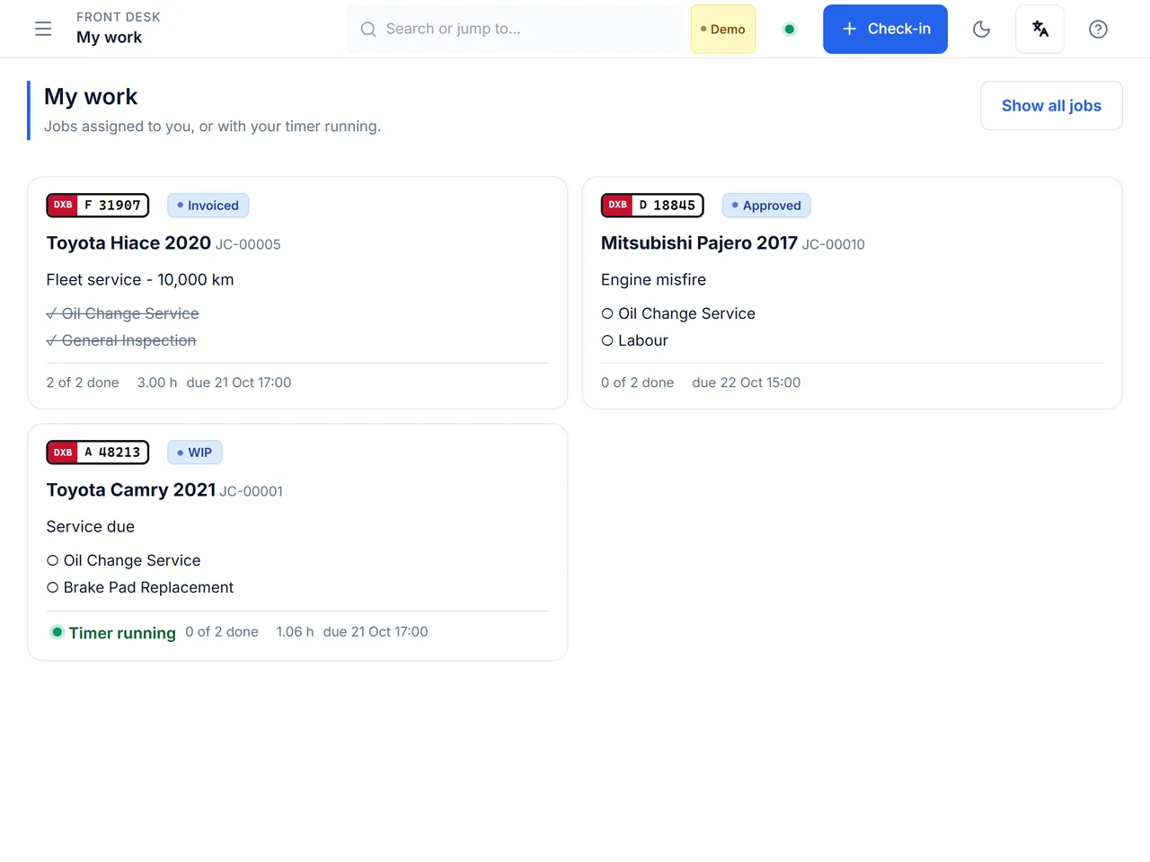Screen dimensions: 1150x862
Task: Toggle Oil Change Service on the Hiace job
Action: pyautogui.click(x=123, y=313)
